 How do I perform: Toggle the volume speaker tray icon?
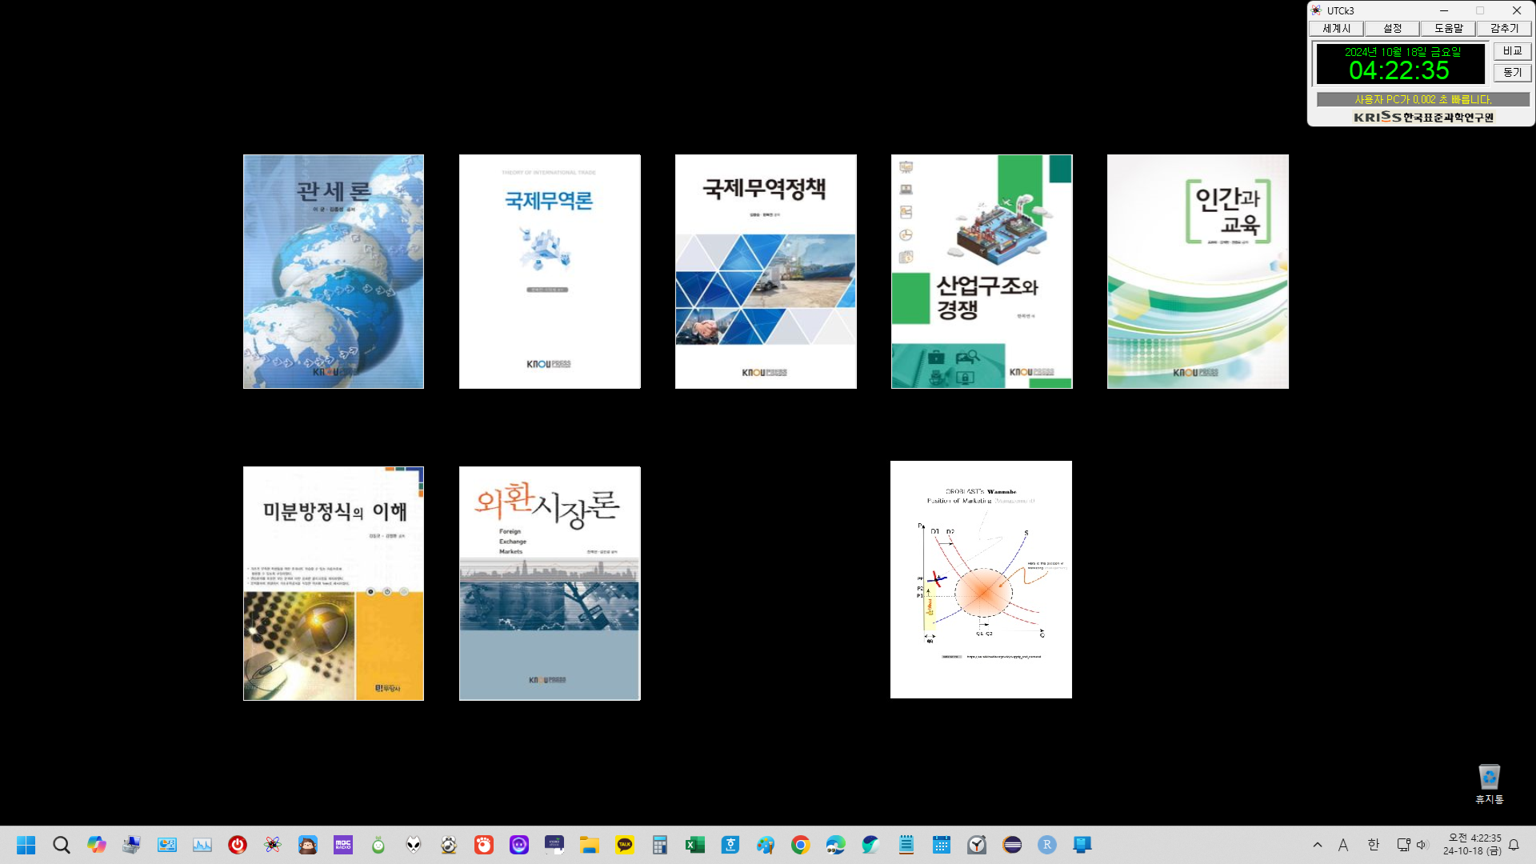1422,845
